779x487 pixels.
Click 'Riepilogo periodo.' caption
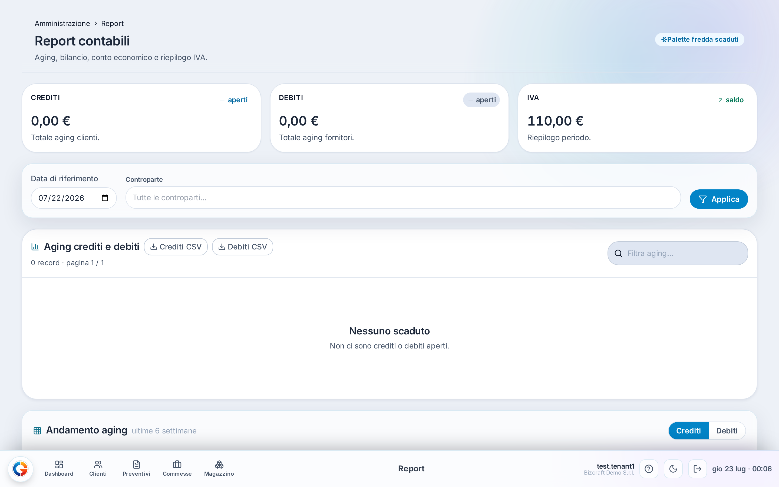click(x=559, y=137)
